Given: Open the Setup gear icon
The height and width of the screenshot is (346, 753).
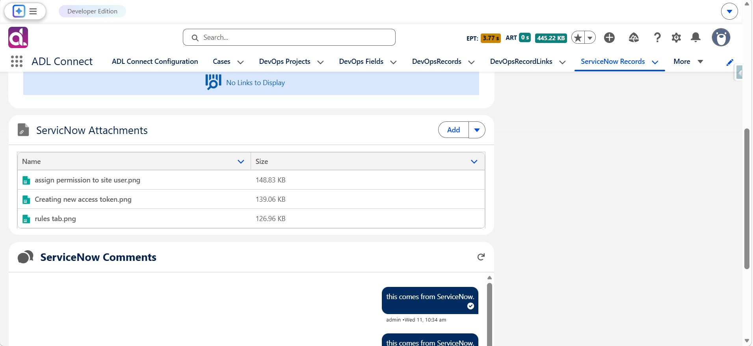Looking at the screenshot, I should tap(677, 37).
